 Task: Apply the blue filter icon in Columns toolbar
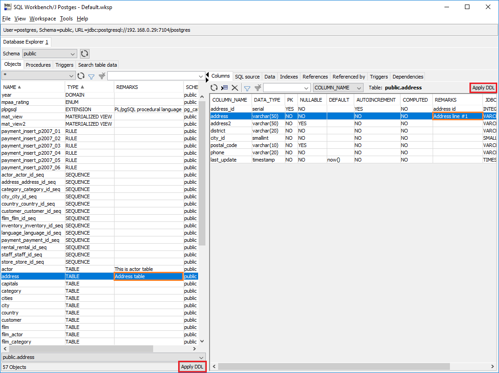[247, 88]
